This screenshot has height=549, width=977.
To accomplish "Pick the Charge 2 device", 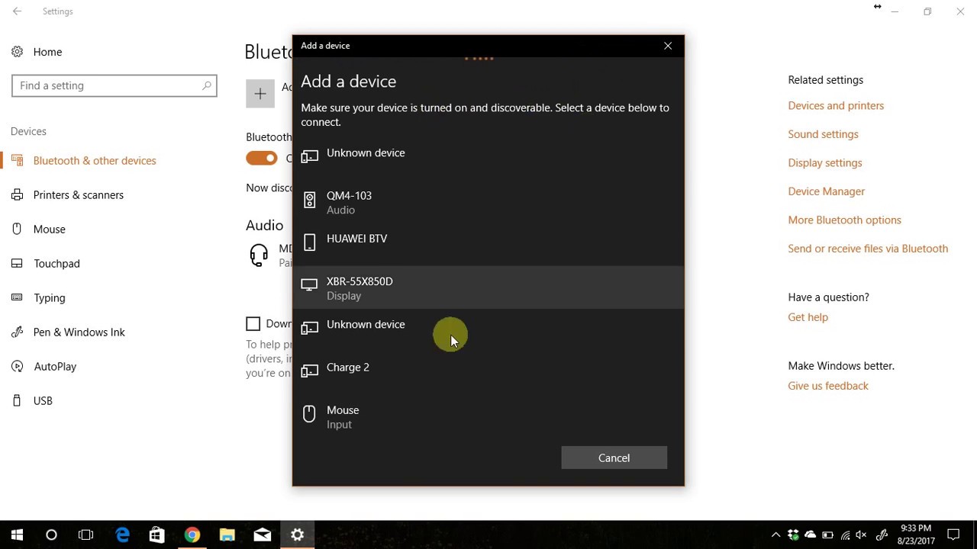I will [488, 373].
